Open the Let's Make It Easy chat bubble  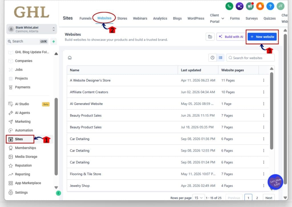[275, 182]
